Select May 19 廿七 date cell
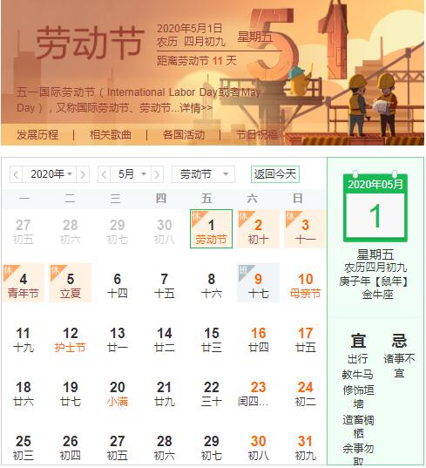Image resolution: width=426 pixels, height=468 pixels. 71,391
